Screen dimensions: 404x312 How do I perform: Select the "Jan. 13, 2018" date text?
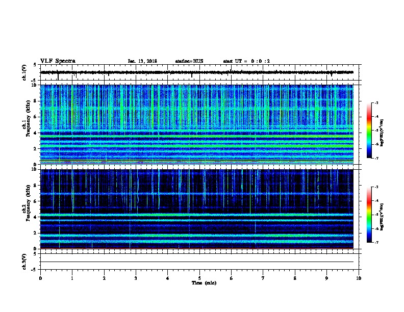coord(142,61)
